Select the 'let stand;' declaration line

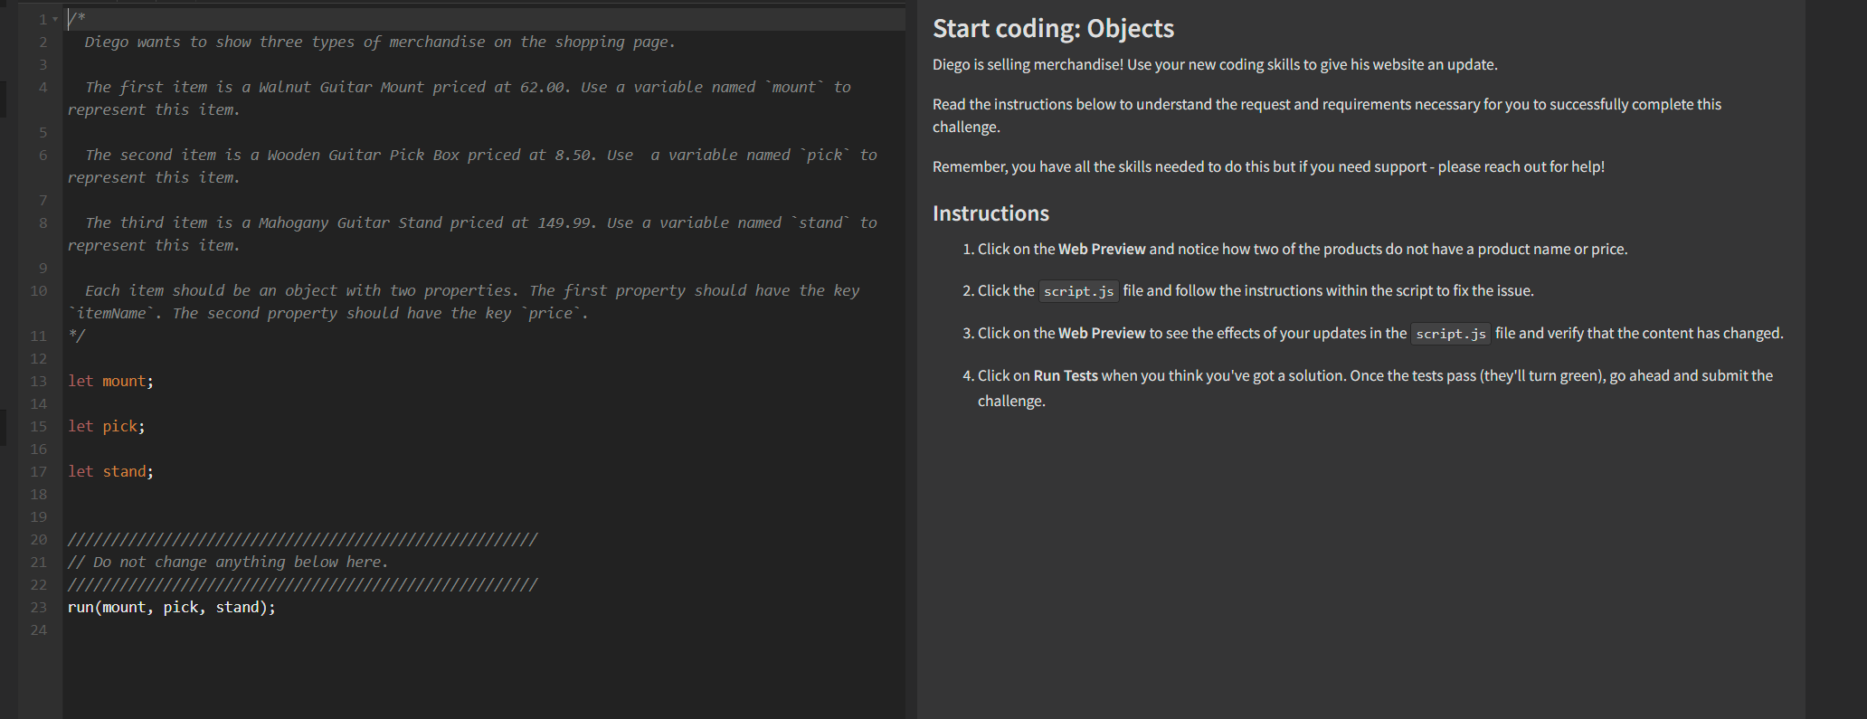pyautogui.click(x=110, y=471)
